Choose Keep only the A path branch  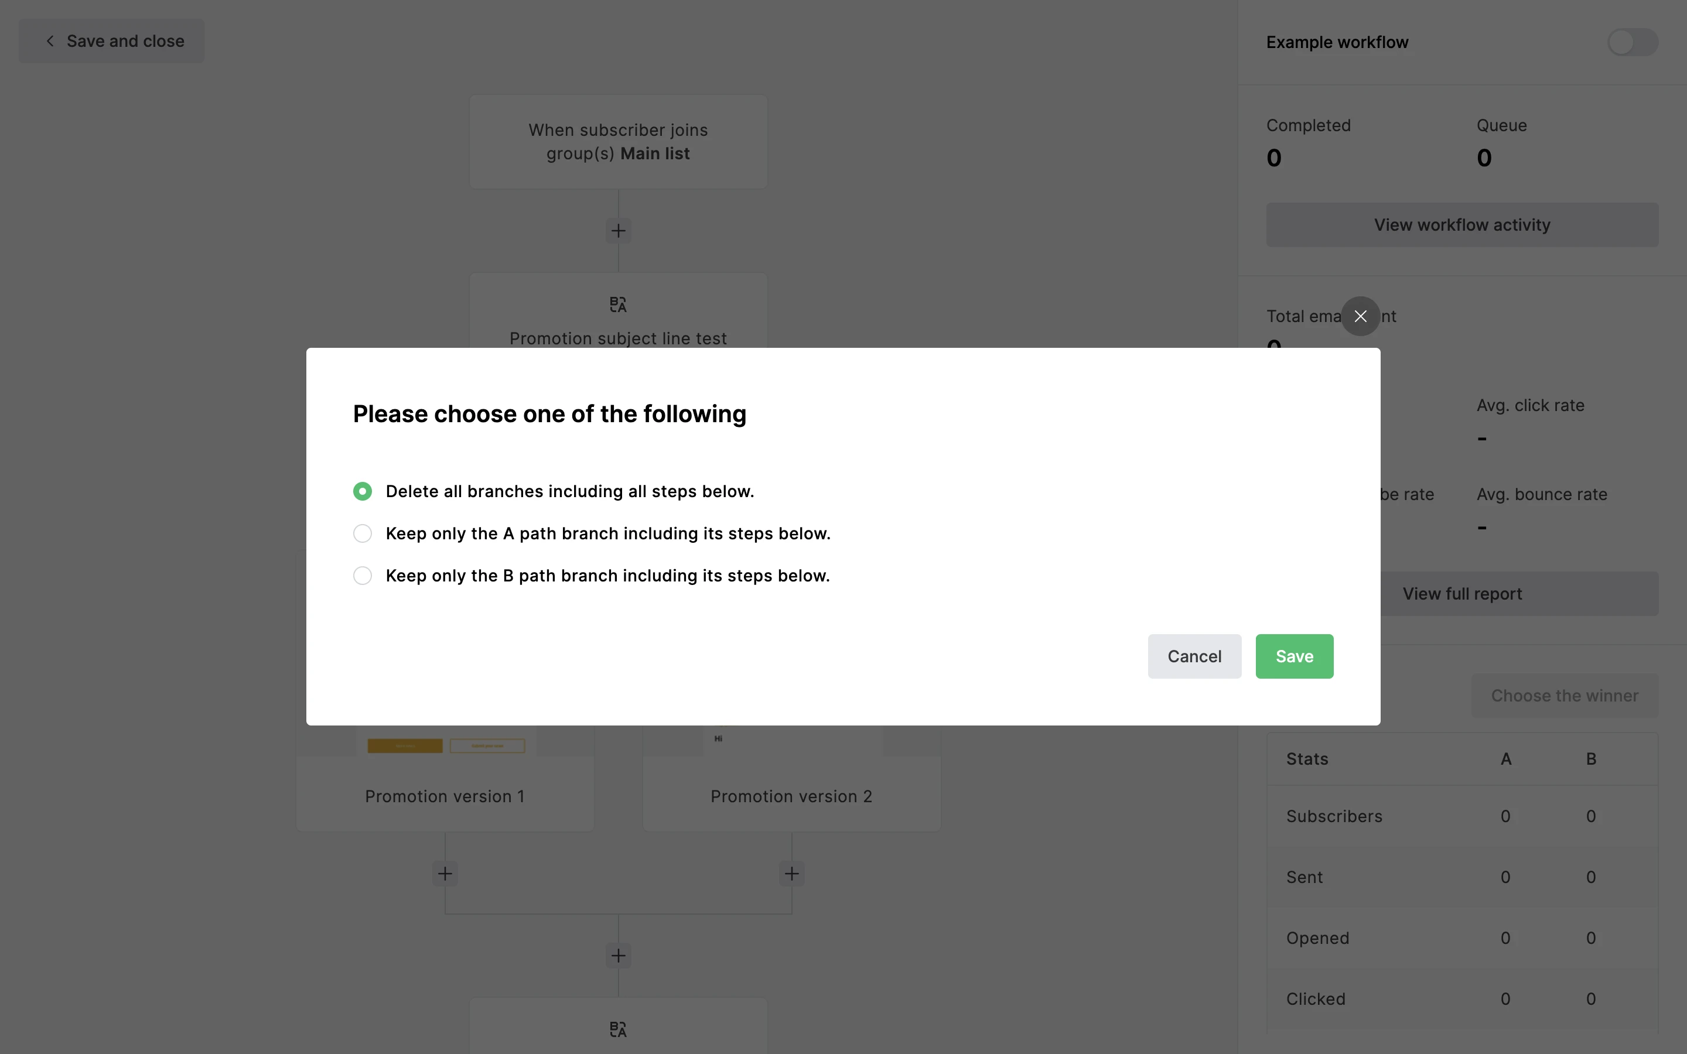coord(363,534)
